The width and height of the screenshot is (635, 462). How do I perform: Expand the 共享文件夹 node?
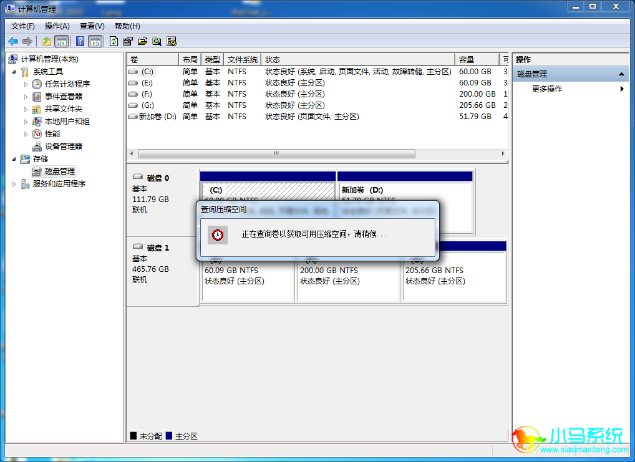click(x=26, y=109)
